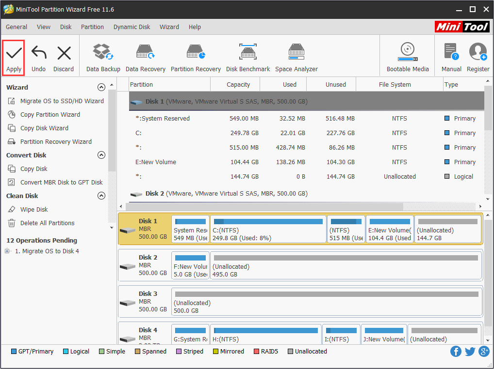Open the Data Backup tool
The image size is (494, 369).
click(x=103, y=58)
